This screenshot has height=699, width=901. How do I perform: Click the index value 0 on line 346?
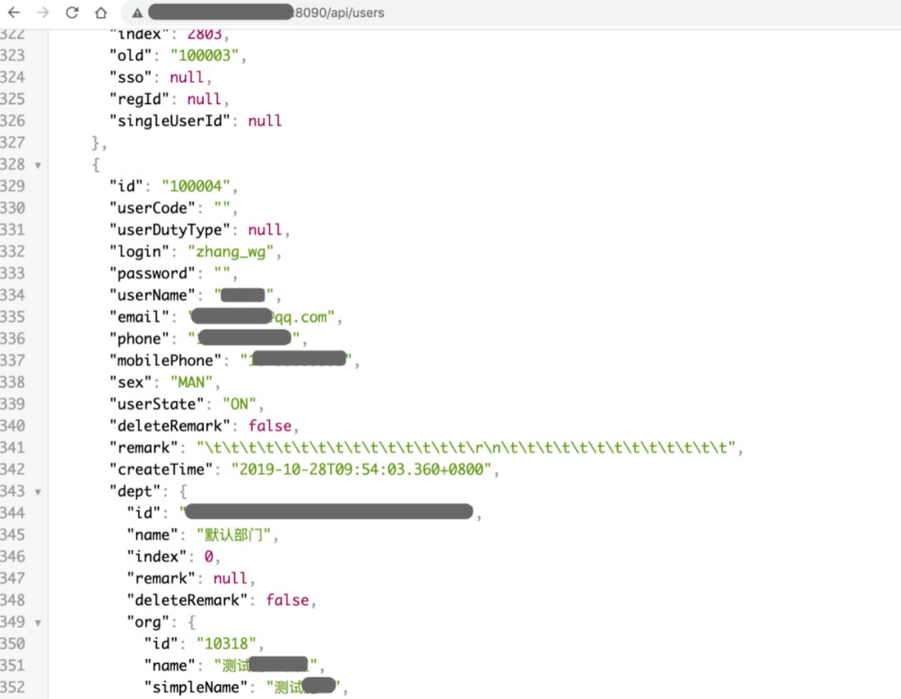click(x=209, y=556)
